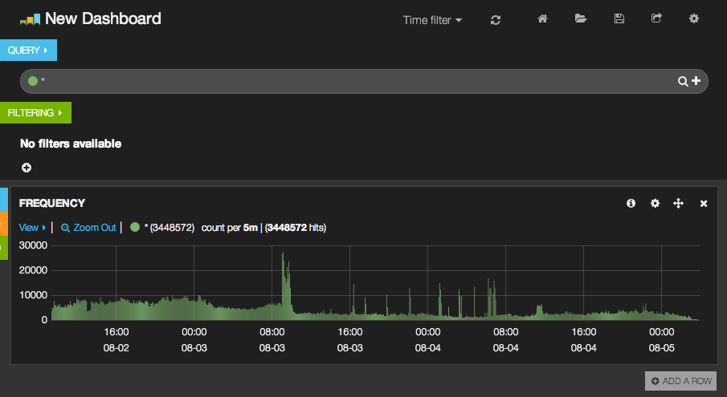Click the blue row handle tab
The width and height of the screenshot is (727, 397).
pyautogui.click(x=4, y=200)
